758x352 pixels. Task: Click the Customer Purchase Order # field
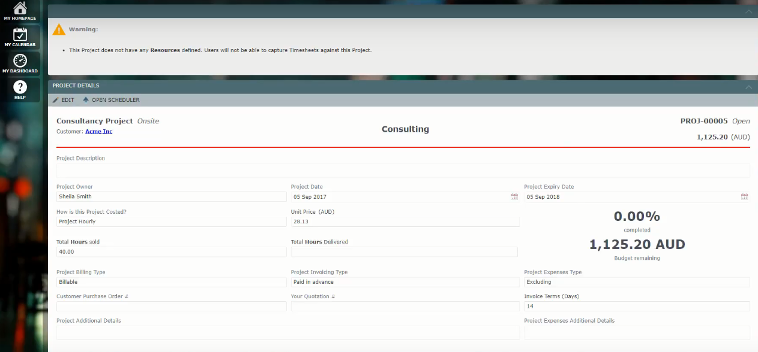[x=171, y=306]
